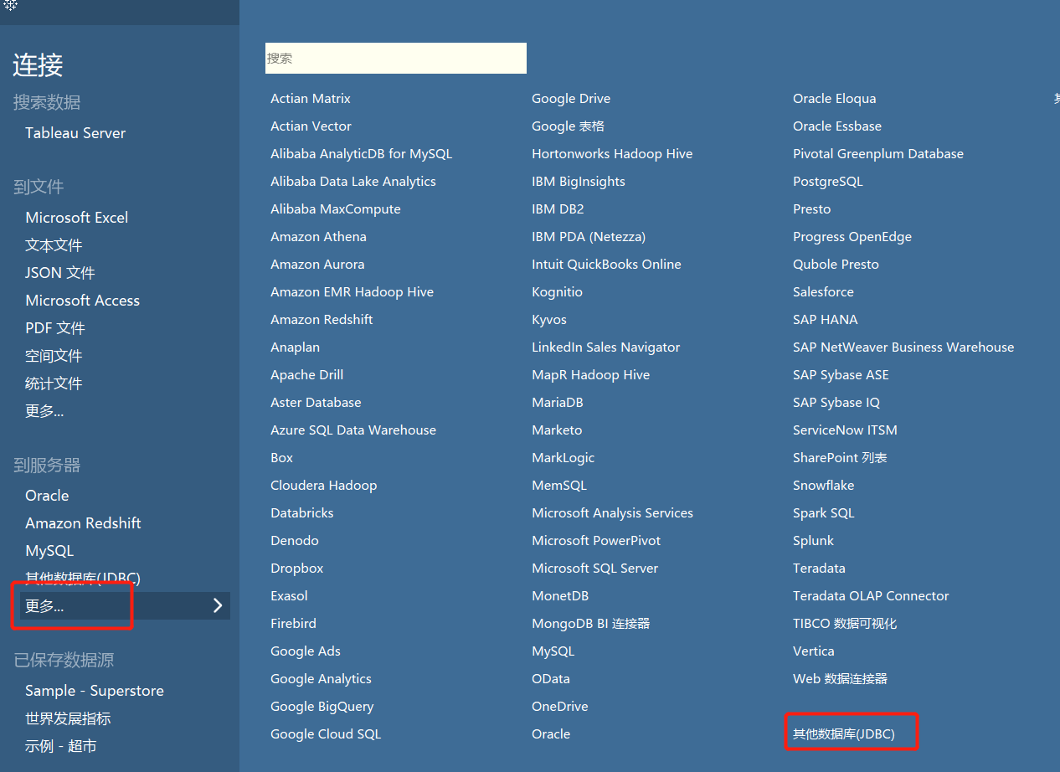Select Hortonworks Hadoop Hive

coord(612,154)
